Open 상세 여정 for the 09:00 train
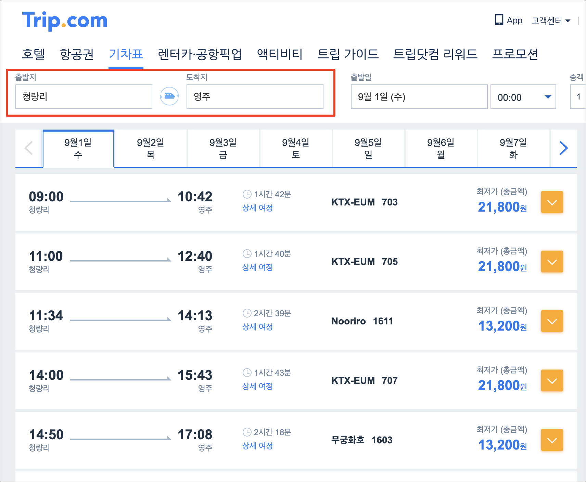586x482 pixels. pyautogui.click(x=257, y=208)
